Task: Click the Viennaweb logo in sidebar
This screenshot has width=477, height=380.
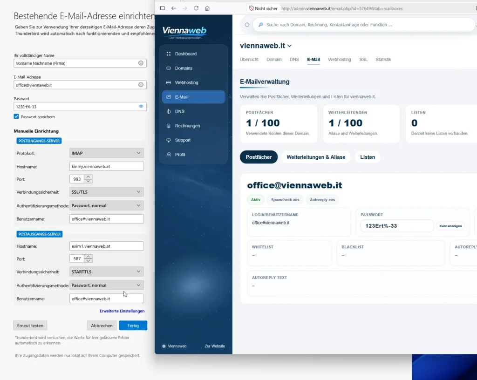Action: (x=184, y=32)
